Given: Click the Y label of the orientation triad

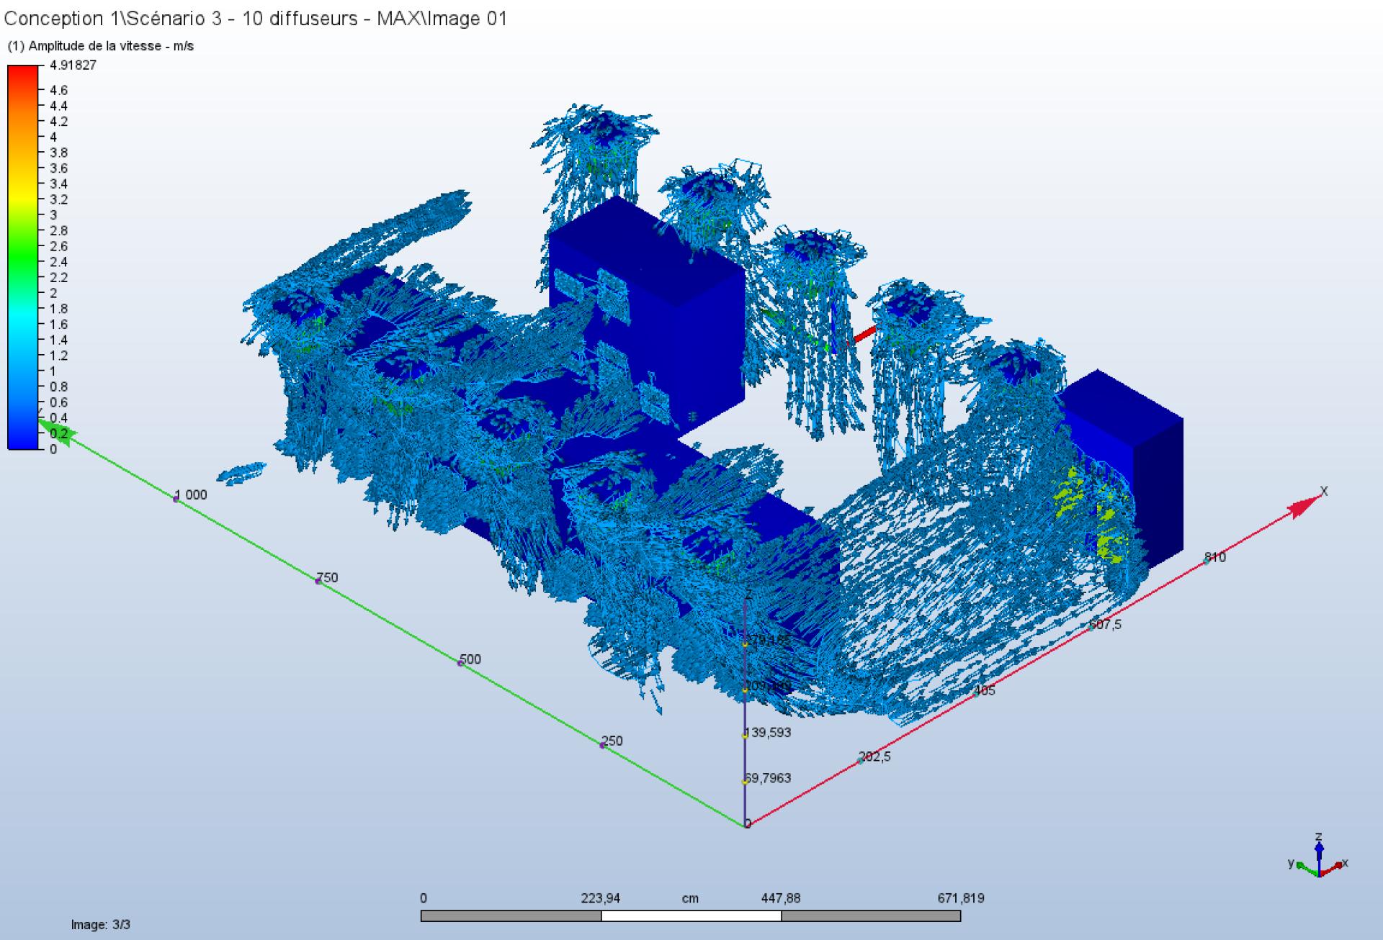Looking at the screenshot, I should point(1292,862).
